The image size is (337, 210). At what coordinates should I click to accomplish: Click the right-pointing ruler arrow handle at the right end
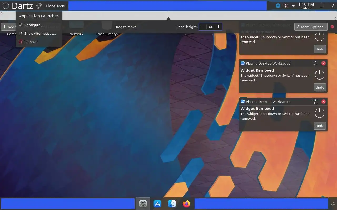pos(335,18)
